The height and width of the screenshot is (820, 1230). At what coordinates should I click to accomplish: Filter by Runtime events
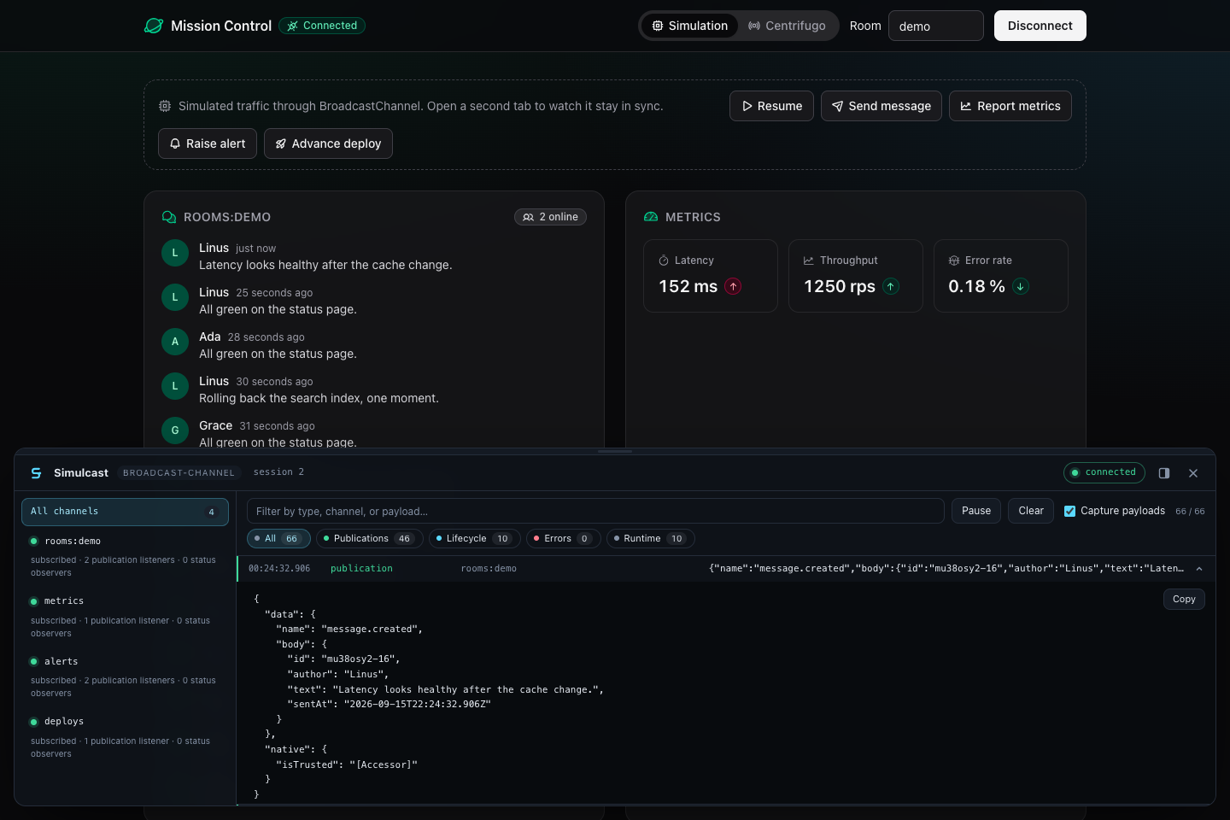click(x=651, y=538)
